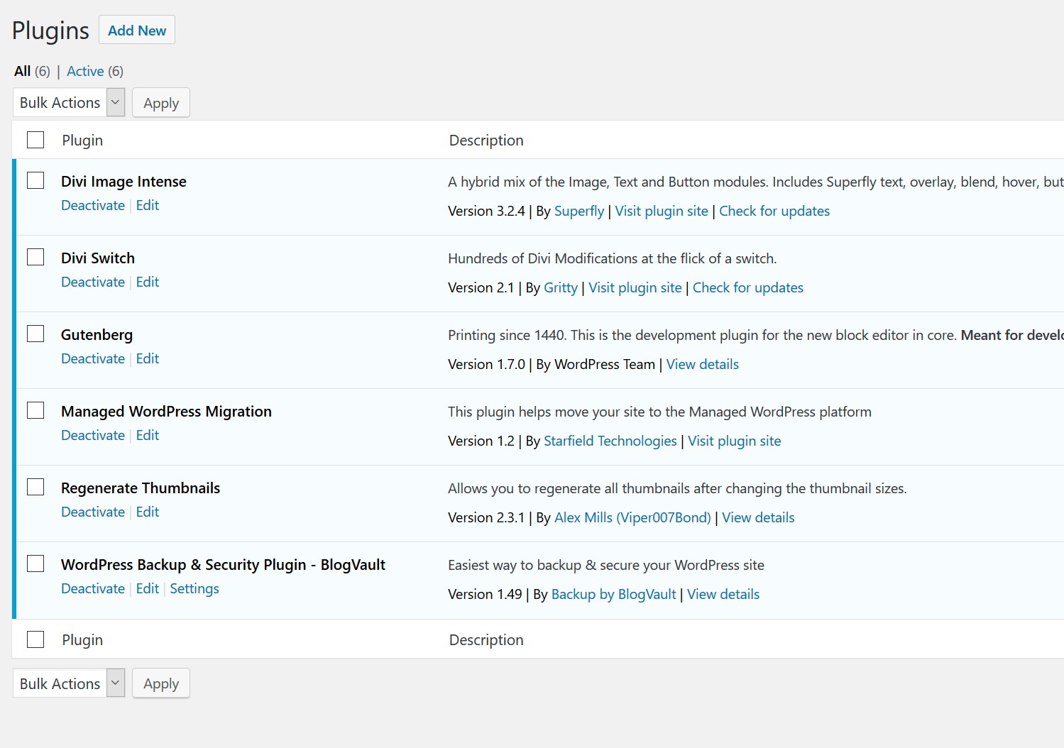The image size is (1064, 748).
Task: Click the Plugin column label in the footer
Action: [82, 640]
